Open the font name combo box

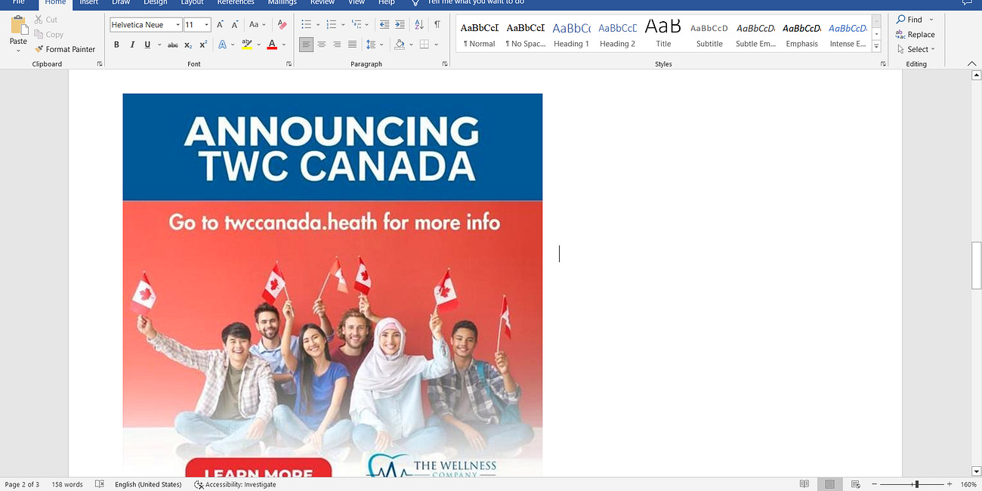146,25
